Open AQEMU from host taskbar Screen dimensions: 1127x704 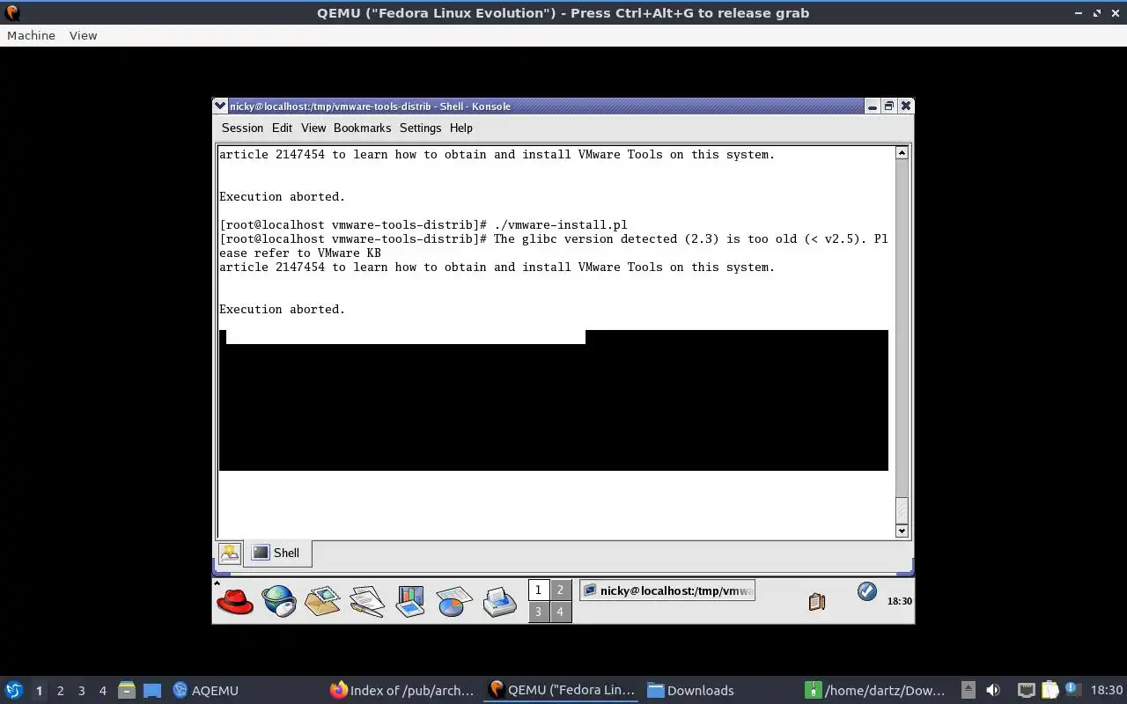tap(205, 690)
